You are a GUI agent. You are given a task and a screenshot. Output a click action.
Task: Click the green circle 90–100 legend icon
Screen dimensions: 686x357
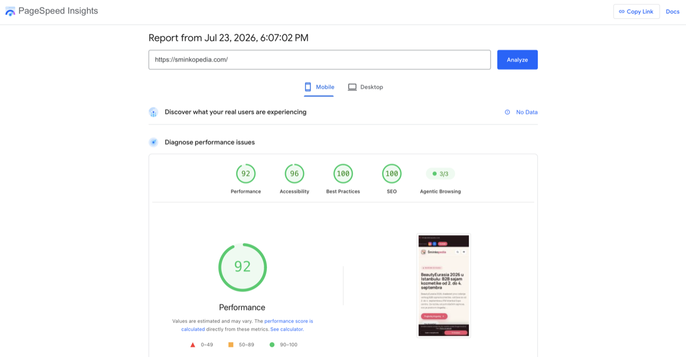[272, 344]
